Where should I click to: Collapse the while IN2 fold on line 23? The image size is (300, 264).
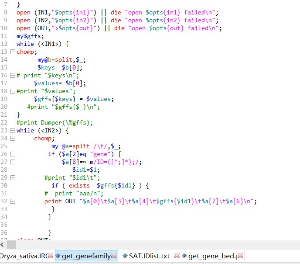point(13,131)
